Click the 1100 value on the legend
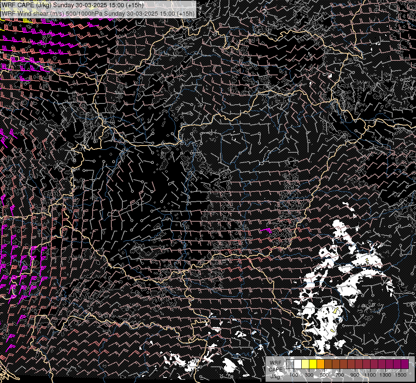Viewport: 416px width, 383px height. click(x=370, y=375)
